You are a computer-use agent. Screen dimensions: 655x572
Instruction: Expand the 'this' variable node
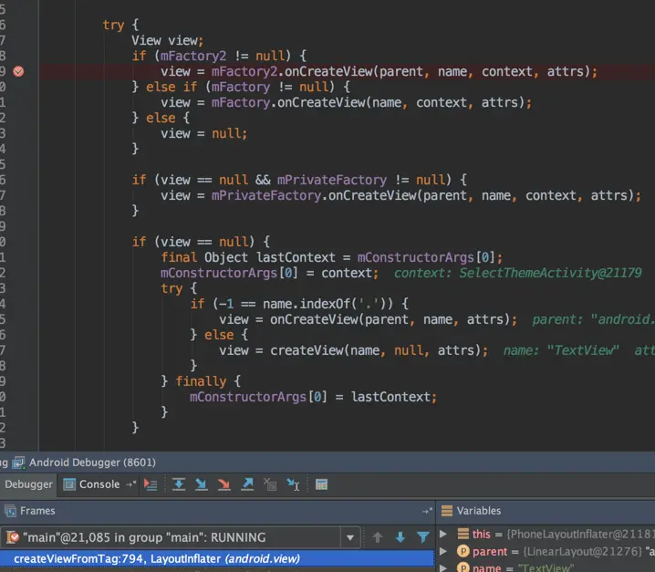coord(443,534)
